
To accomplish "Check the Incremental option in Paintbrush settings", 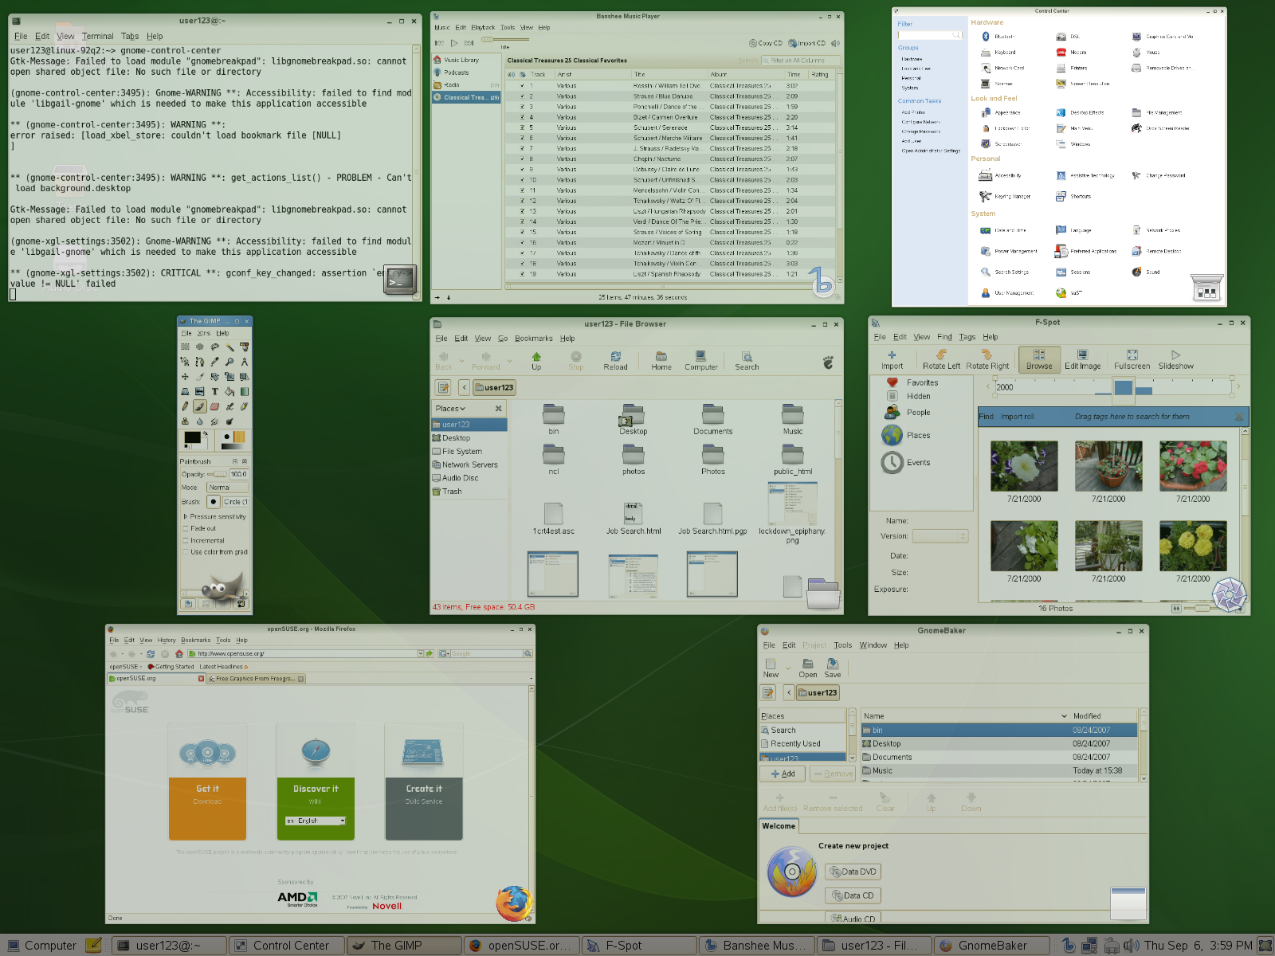I will tap(186, 540).
